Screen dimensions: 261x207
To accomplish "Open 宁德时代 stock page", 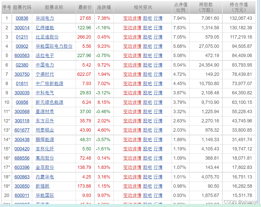I will click(45, 74).
